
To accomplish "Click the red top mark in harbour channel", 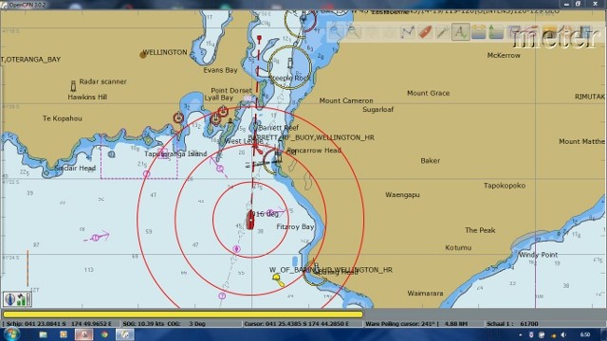I will 259,39.
